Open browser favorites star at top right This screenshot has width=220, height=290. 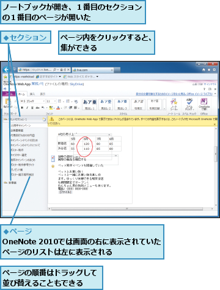coord(209,69)
